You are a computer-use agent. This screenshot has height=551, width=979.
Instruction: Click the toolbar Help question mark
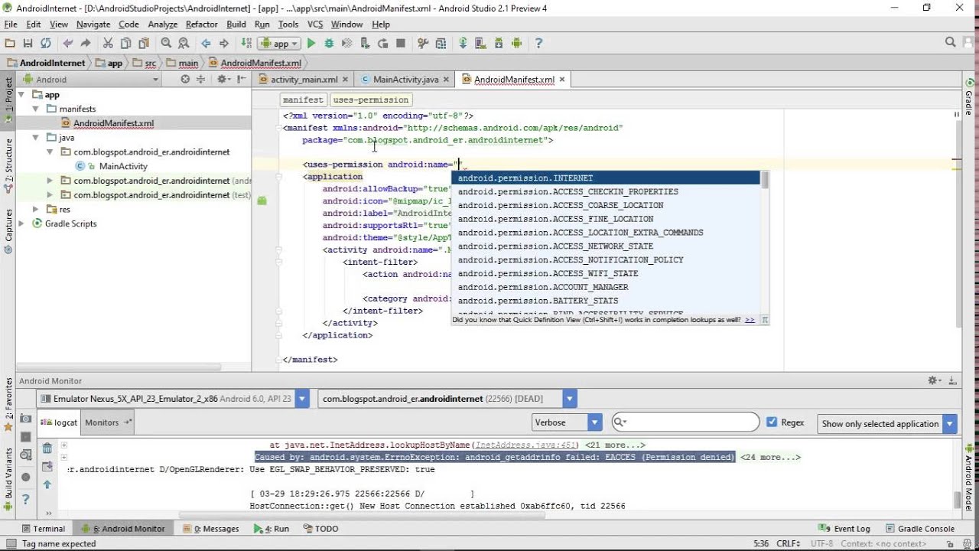click(x=538, y=44)
